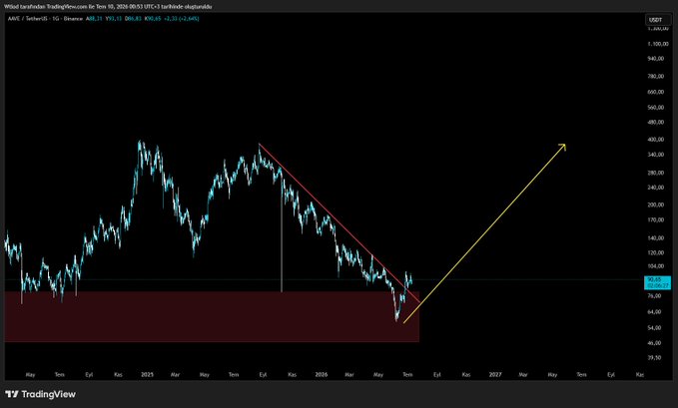Click the 240,00 price axis label
678x408 pixels.
point(655,188)
